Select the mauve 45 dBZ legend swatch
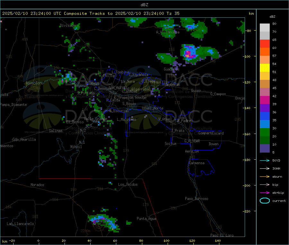 265,92
